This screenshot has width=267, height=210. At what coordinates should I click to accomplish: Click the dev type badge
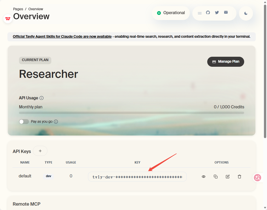[48, 176]
